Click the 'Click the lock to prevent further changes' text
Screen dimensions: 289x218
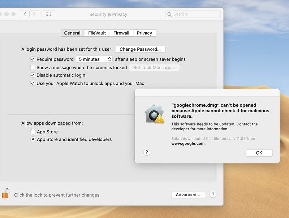[57, 195]
